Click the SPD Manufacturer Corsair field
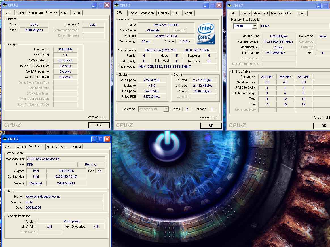The image size is (330, 247). [x=278, y=47]
